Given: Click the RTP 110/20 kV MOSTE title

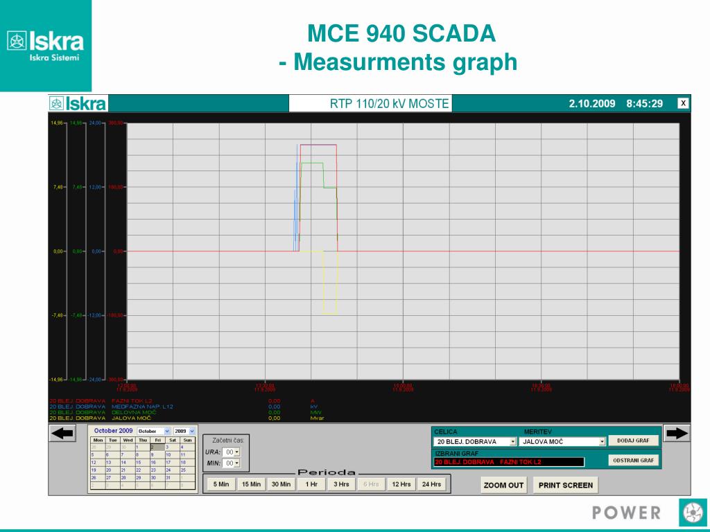Looking at the screenshot, I should (389, 104).
